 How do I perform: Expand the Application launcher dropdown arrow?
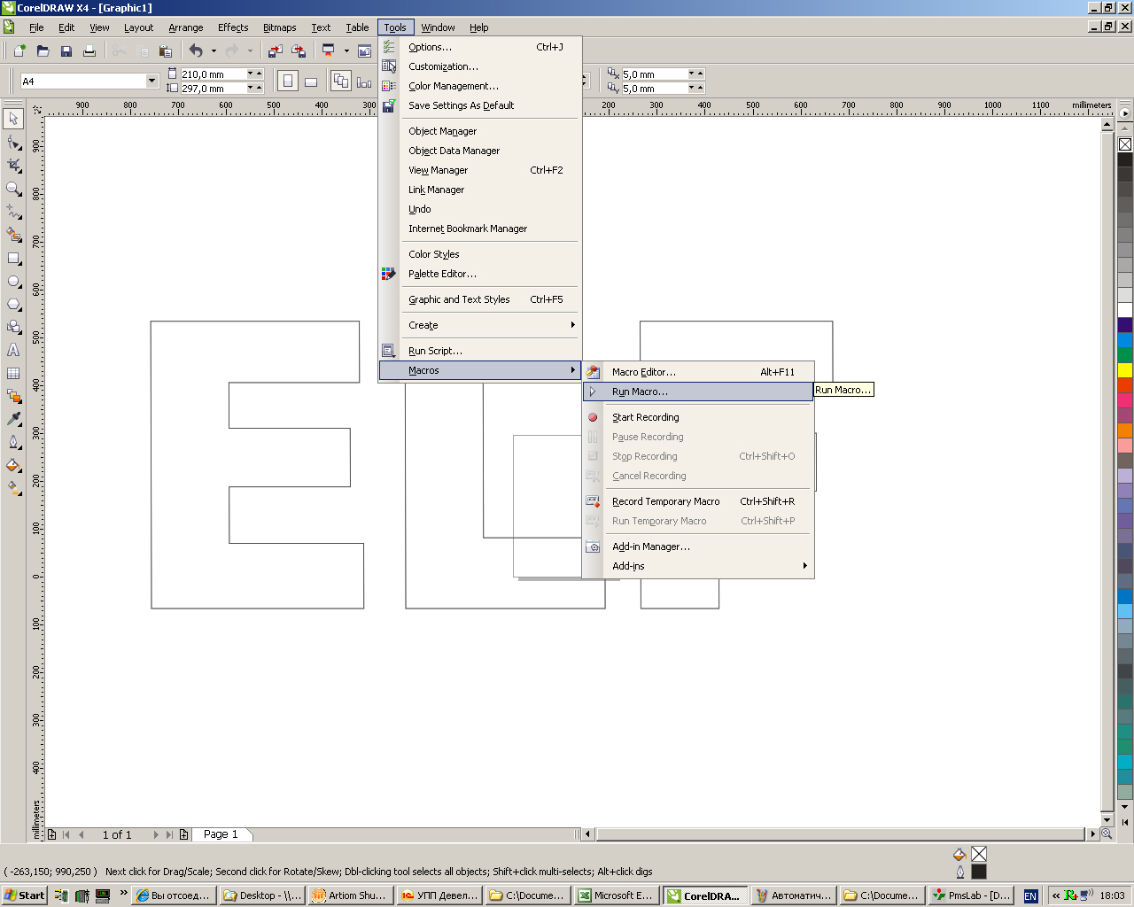(x=346, y=50)
